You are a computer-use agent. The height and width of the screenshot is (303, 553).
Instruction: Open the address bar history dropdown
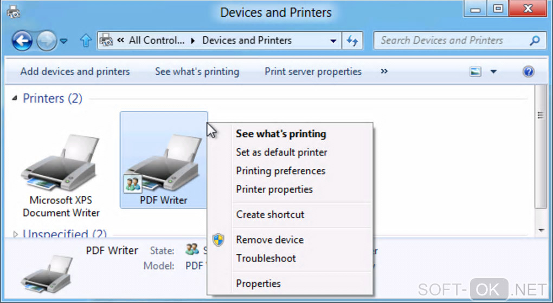coord(333,41)
